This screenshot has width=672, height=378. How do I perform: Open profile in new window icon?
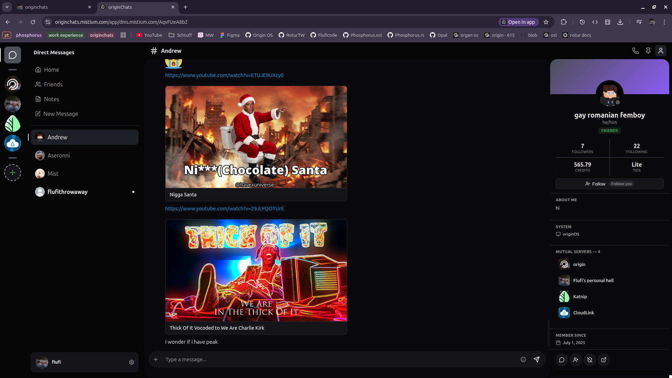point(604,360)
